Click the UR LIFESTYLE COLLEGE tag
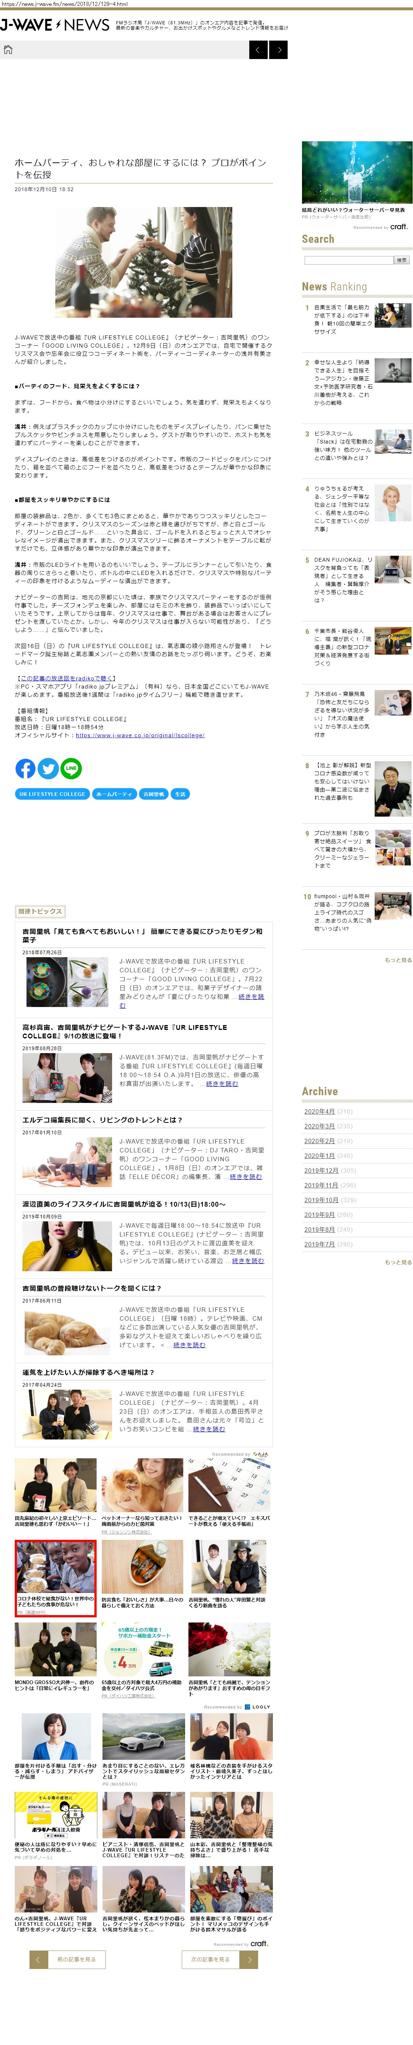Screen dimensions: 413x2045 pyautogui.click(x=52, y=794)
